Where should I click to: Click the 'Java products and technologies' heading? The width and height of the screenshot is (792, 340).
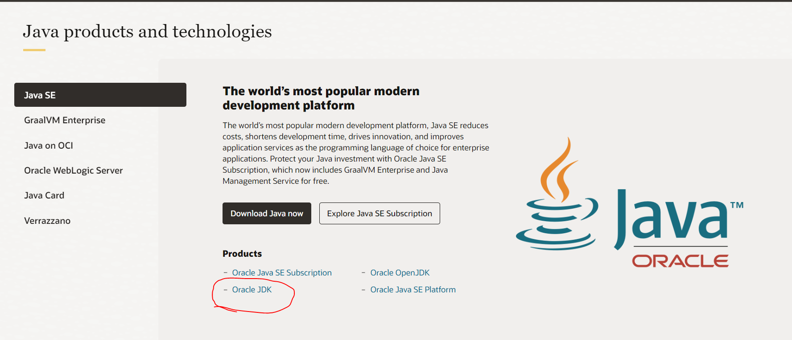point(147,32)
